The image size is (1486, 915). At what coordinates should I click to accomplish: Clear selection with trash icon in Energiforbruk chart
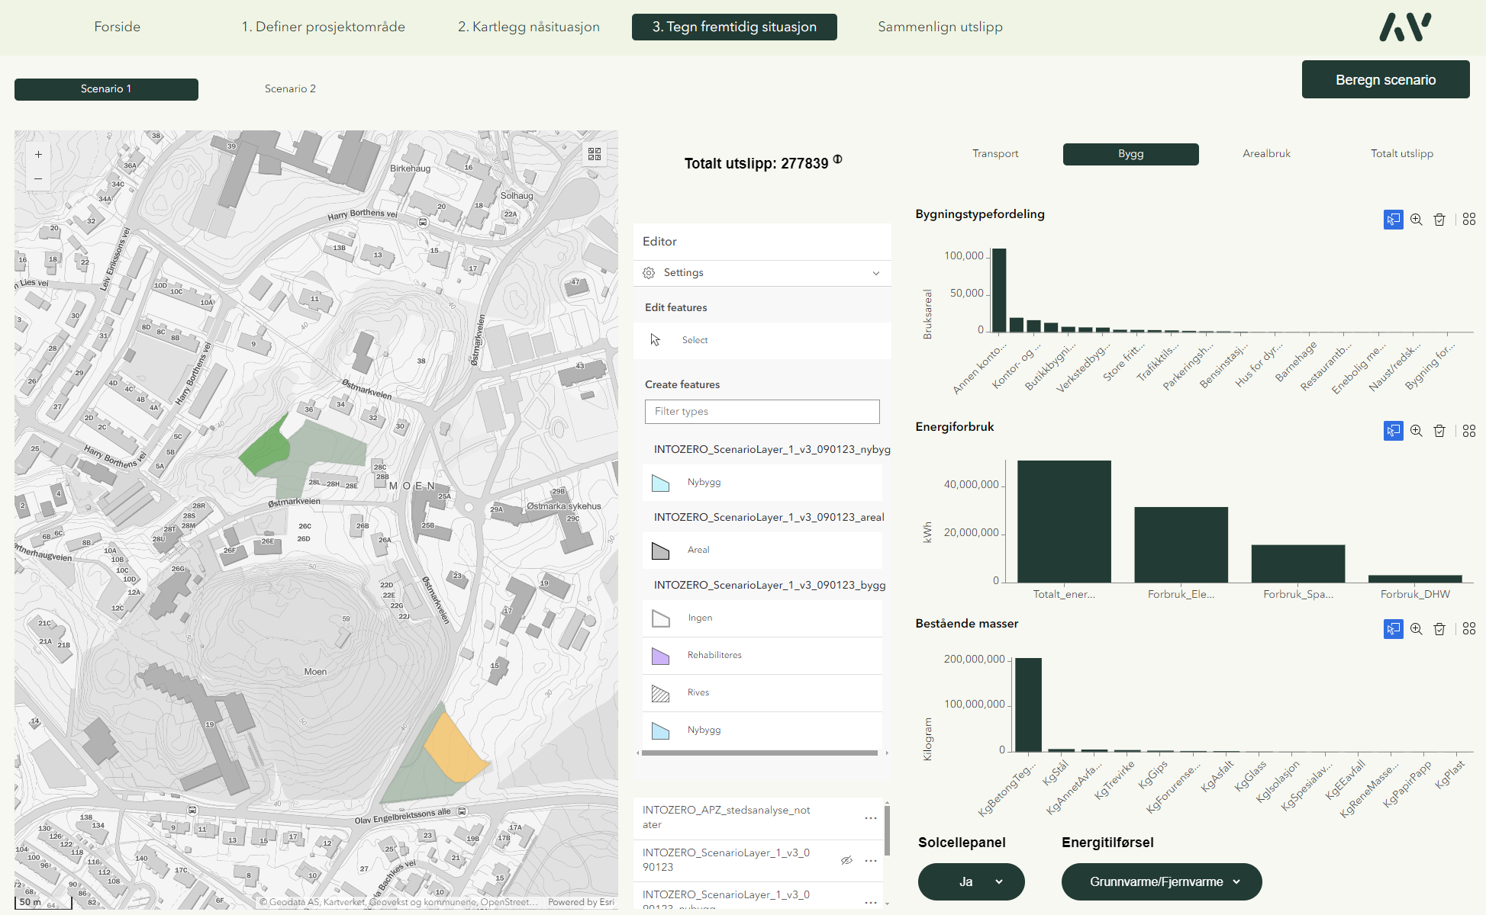[1439, 431]
